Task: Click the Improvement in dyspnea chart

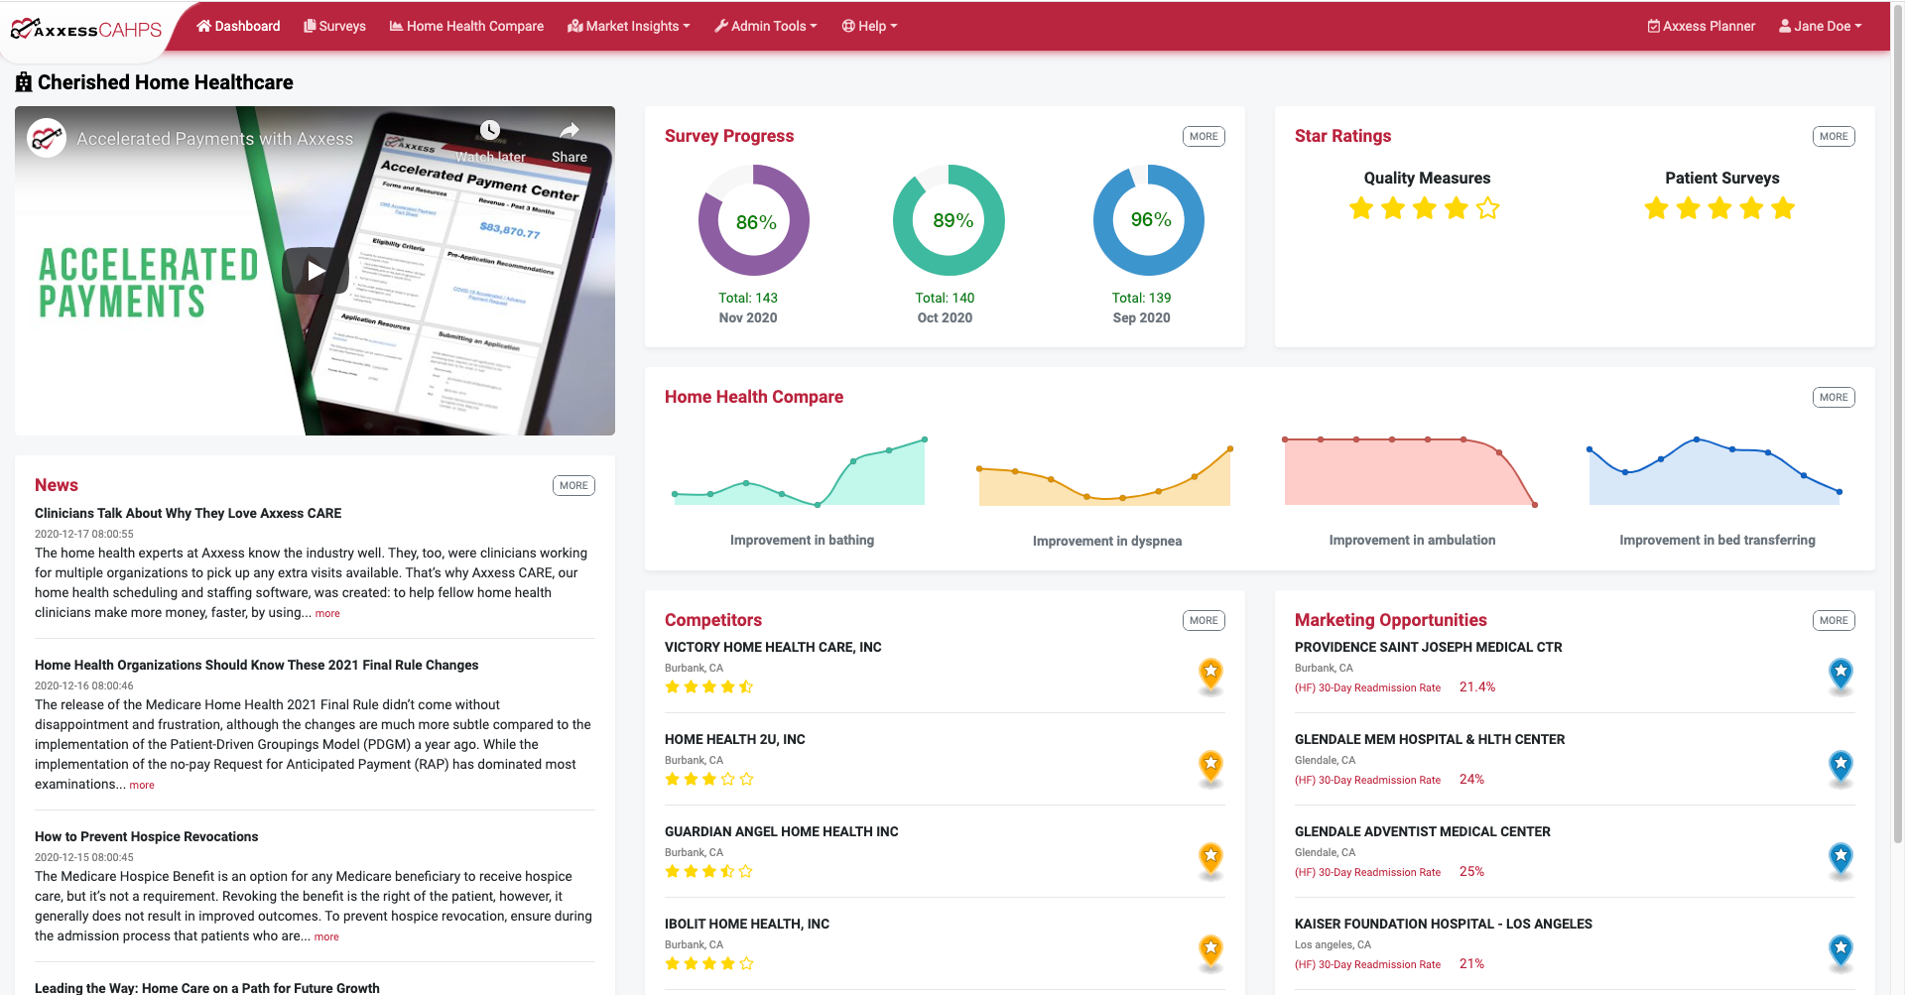Action: tap(1104, 476)
